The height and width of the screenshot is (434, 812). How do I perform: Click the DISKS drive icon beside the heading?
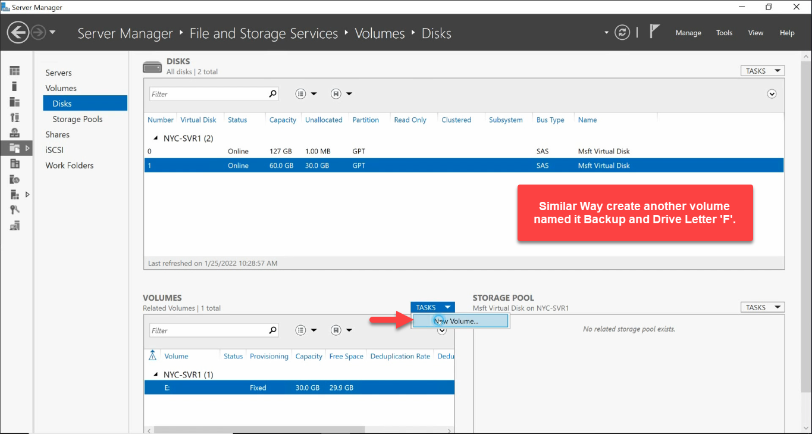[152, 67]
